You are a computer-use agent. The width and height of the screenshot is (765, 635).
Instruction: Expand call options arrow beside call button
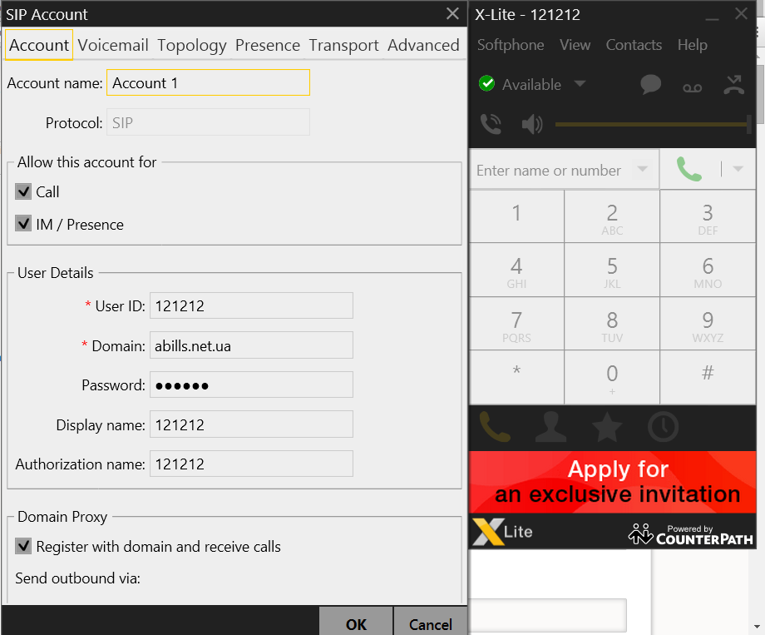(738, 170)
